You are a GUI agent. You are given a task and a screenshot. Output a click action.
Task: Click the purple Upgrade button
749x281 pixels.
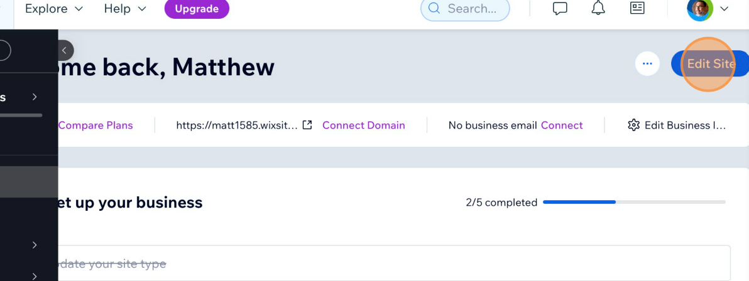[197, 9]
